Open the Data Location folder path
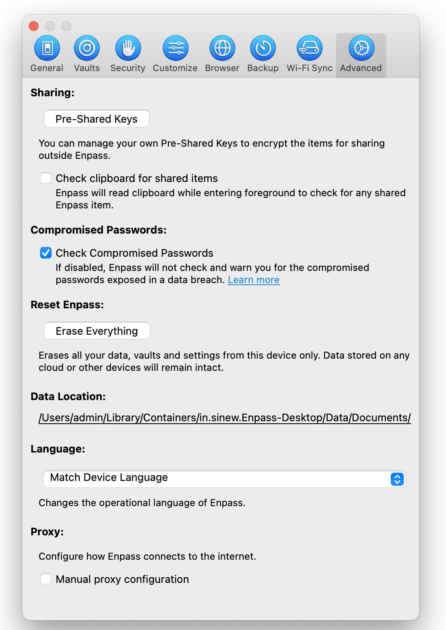The width and height of the screenshot is (446, 630). [x=225, y=418]
